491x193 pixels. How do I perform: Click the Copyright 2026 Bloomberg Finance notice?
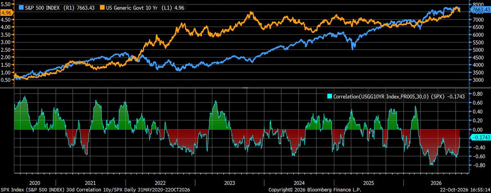click(314, 190)
